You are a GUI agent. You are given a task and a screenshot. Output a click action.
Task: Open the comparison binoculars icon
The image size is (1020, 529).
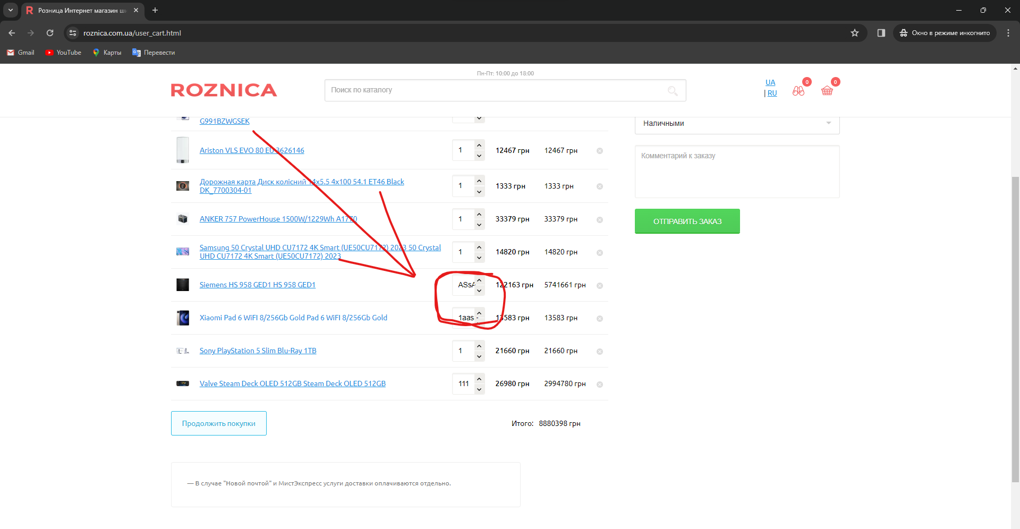tap(798, 91)
